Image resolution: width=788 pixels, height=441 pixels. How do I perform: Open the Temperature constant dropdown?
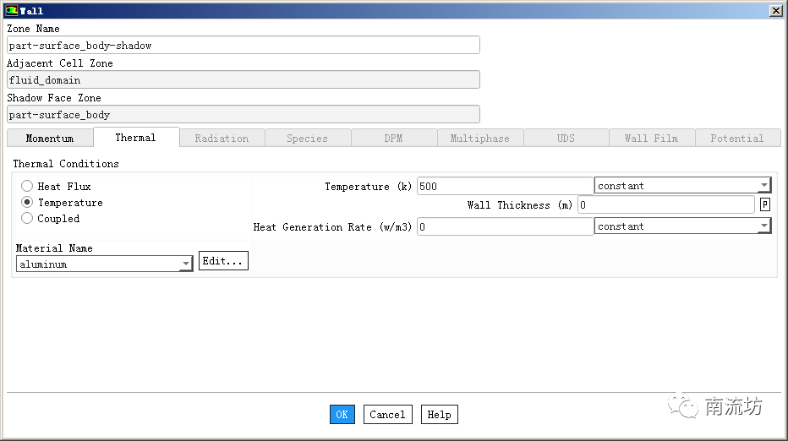click(x=682, y=185)
